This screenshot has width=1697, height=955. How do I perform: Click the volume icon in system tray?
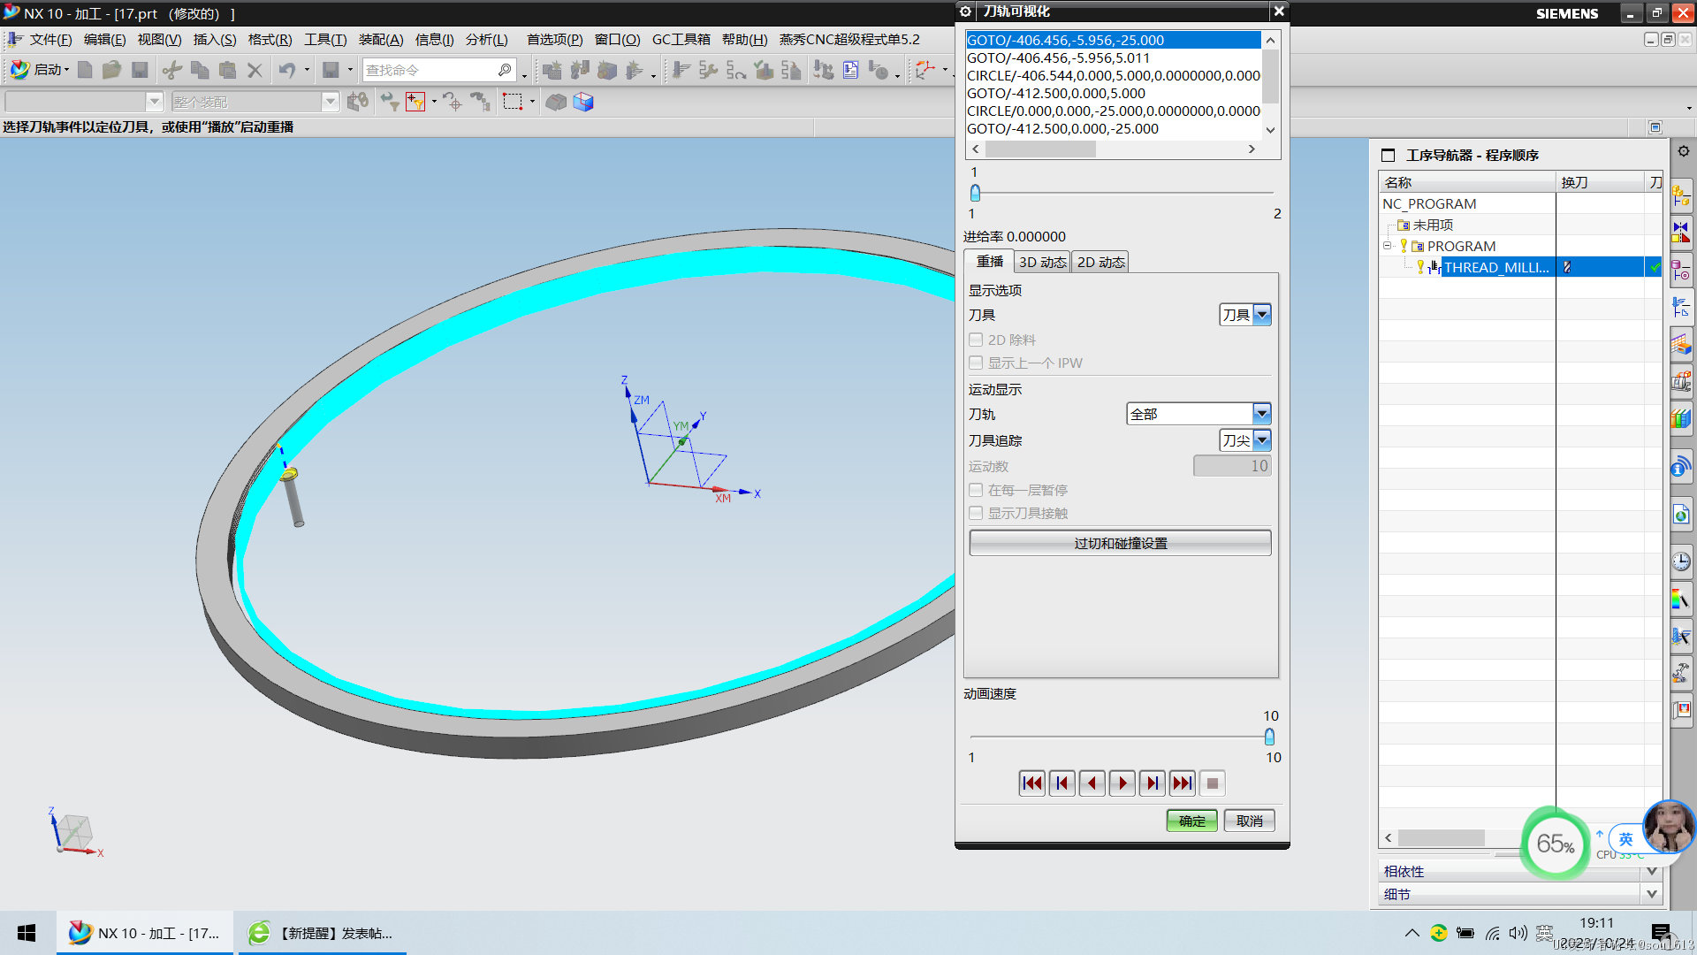1518,932
